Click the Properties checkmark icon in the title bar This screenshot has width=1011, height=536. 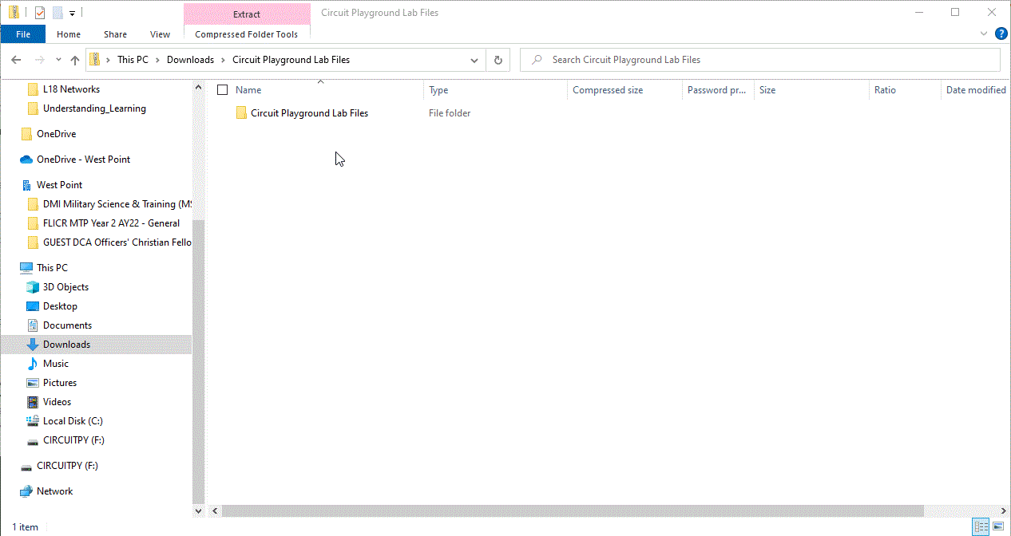(40, 13)
